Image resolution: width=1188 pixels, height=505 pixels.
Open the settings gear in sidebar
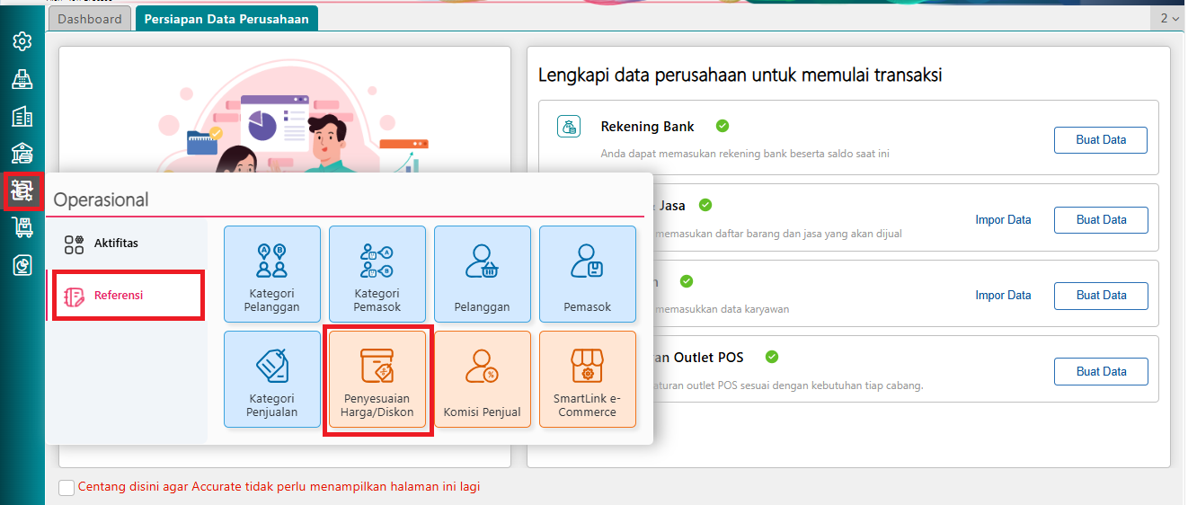pos(22,41)
